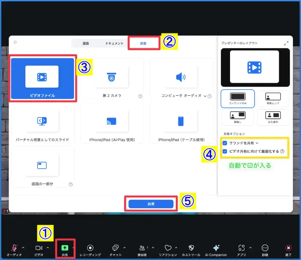Viewport: 301px width, 260px height.
Task: Toggle the サウンドを共有 checkbox
Action: point(225,142)
